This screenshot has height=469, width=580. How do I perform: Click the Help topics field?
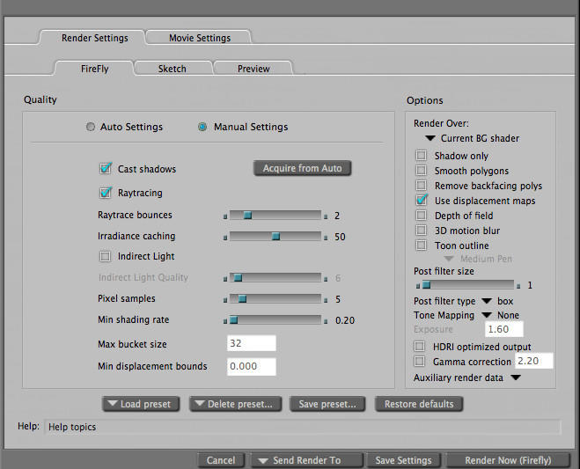tap(302, 427)
